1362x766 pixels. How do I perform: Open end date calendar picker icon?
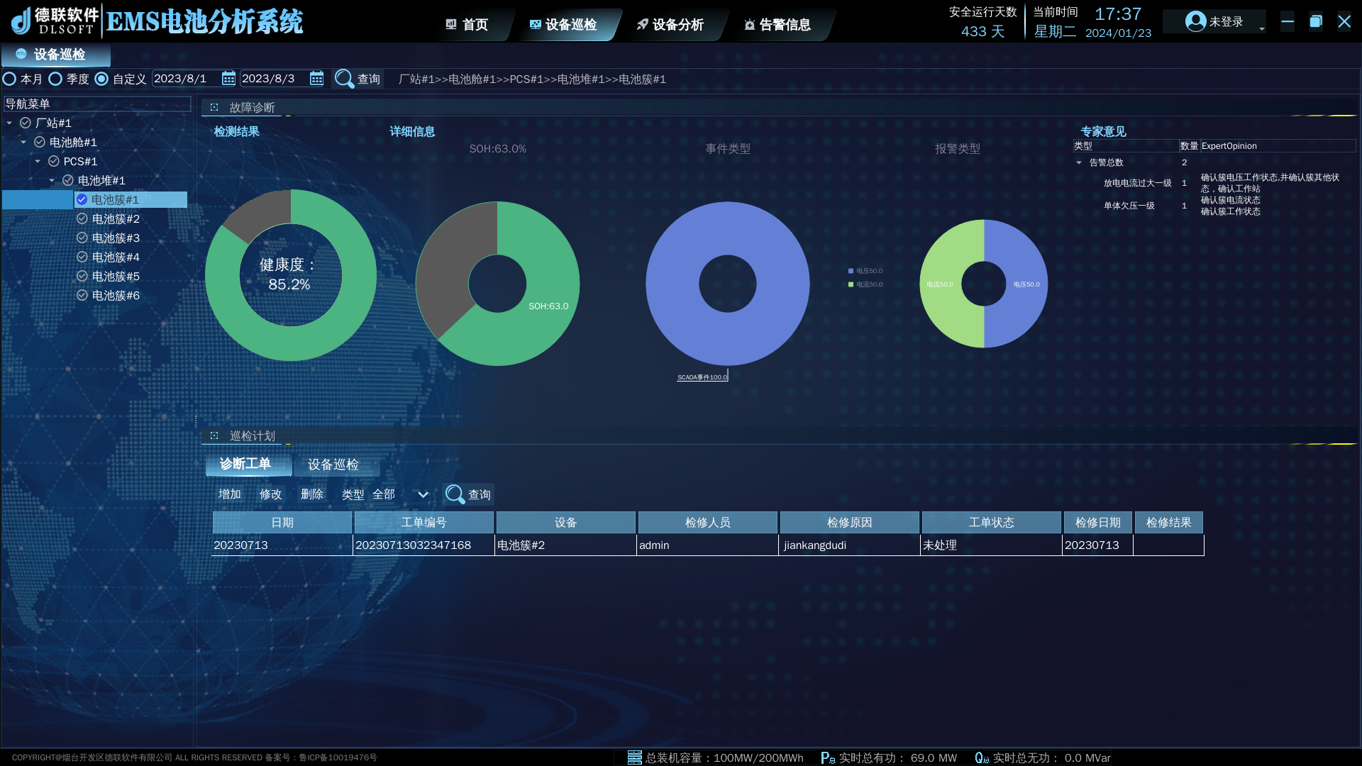(x=316, y=79)
